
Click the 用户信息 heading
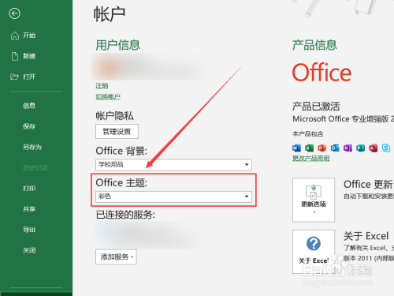tap(117, 45)
